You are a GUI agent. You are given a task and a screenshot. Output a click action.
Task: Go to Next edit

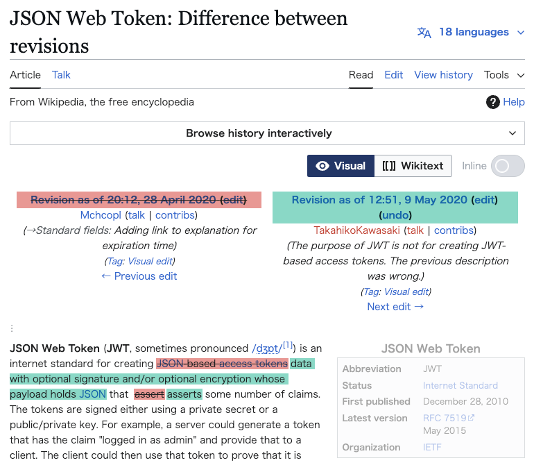(x=395, y=307)
